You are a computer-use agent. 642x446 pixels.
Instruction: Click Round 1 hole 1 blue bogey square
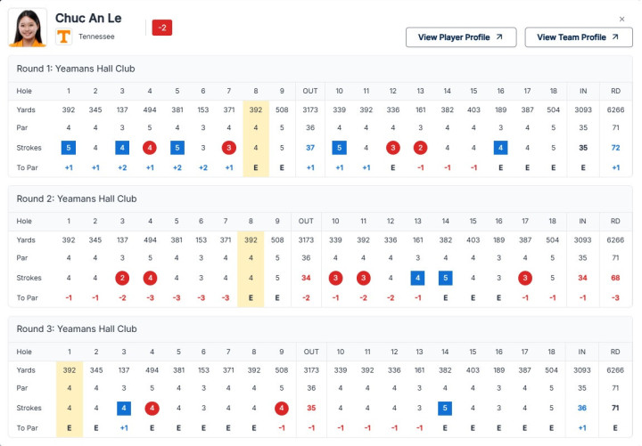[69, 148]
